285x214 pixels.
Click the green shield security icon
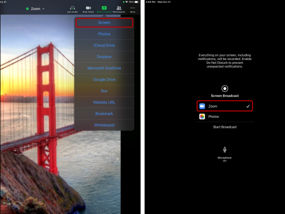pos(27,9)
